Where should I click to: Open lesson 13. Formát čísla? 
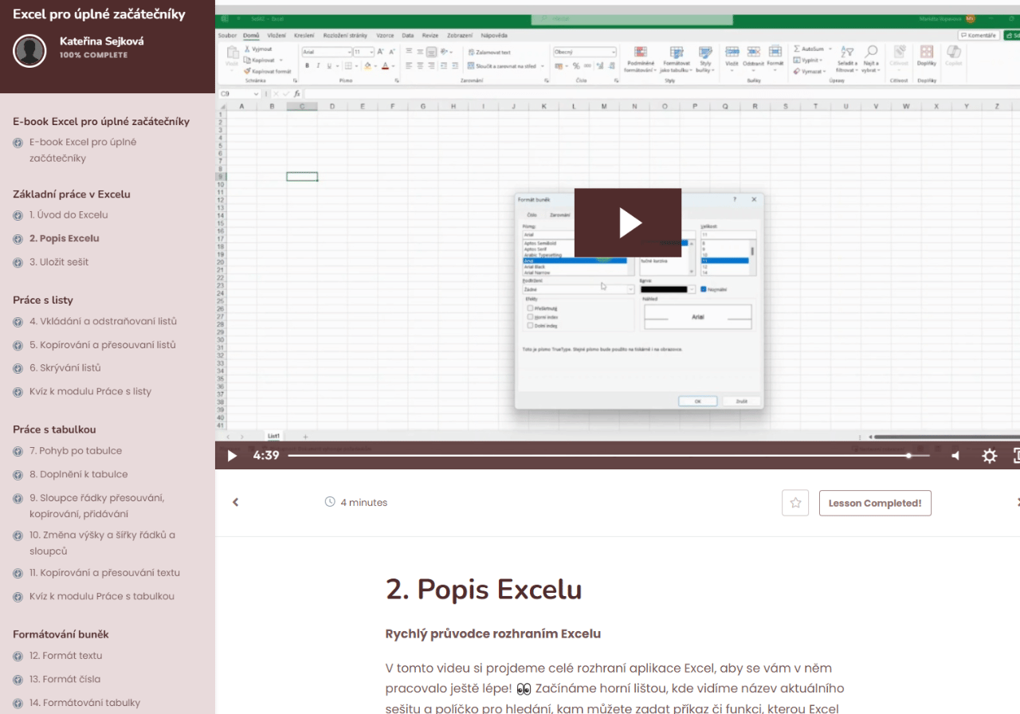[x=65, y=680]
